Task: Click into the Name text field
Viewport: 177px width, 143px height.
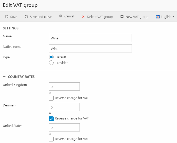Action: click(x=90, y=38)
